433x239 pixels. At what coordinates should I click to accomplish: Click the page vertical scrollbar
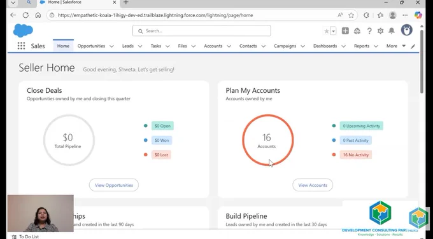point(422,62)
